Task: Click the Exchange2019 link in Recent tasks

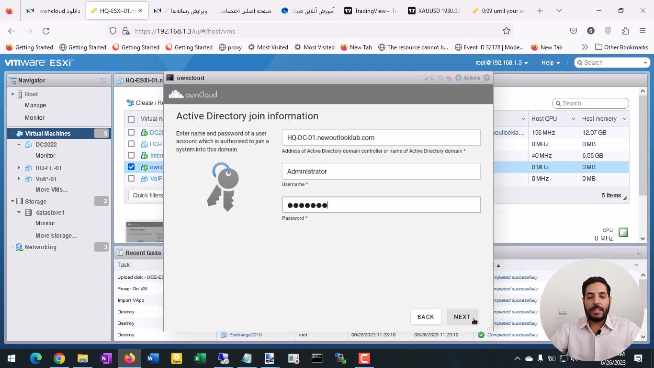Action: coord(246,335)
